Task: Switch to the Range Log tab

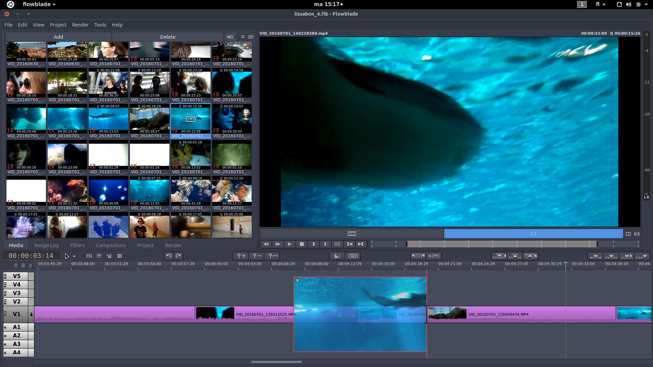Action: (x=46, y=245)
